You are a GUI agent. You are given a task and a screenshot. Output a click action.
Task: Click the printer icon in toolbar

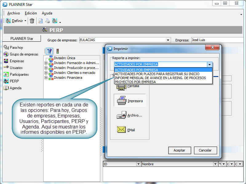pyautogui.click(x=48, y=21)
